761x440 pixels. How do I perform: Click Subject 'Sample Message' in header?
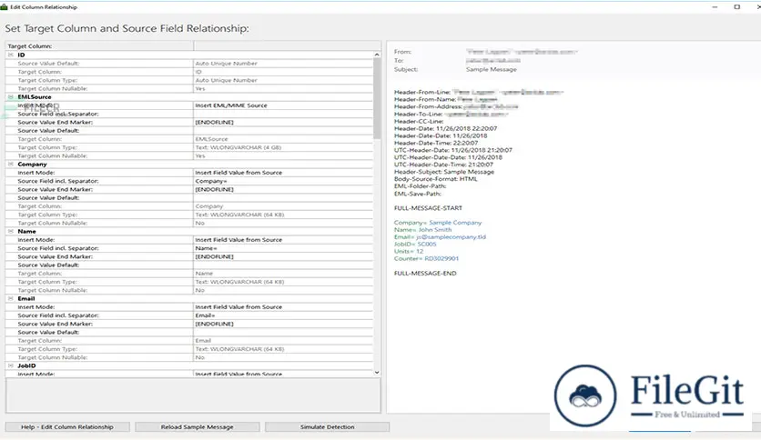coord(492,69)
